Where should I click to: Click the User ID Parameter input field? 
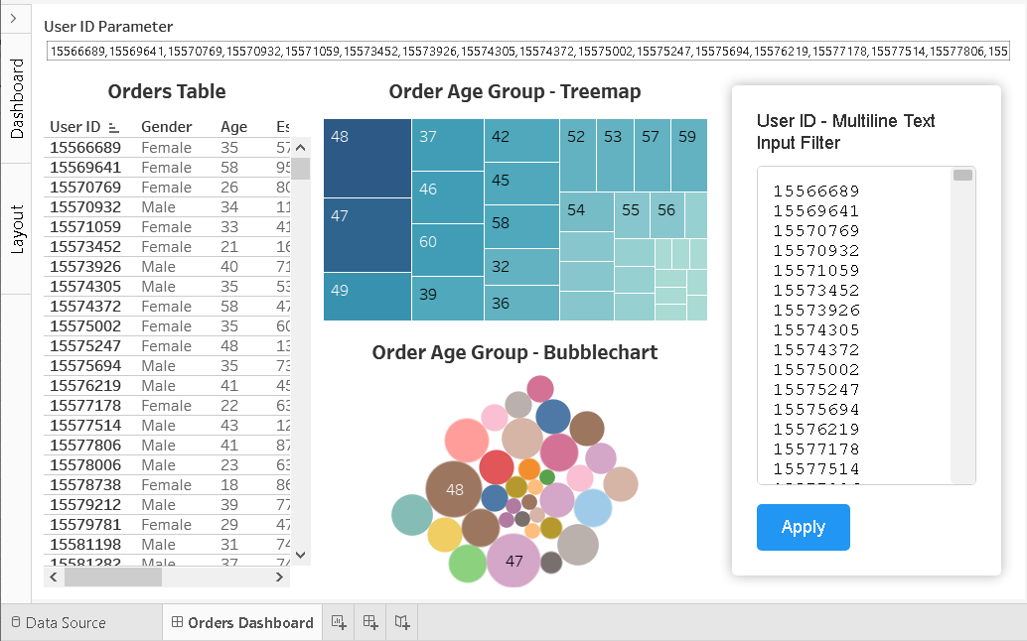click(528, 51)
